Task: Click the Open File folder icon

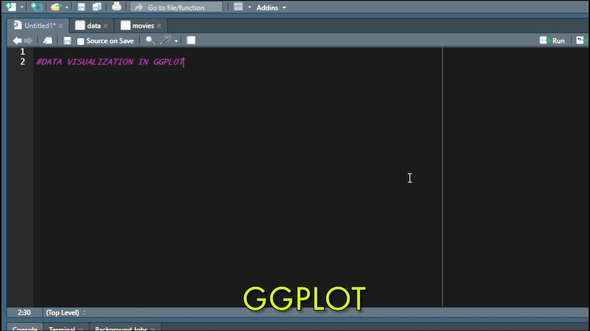Action: pyautogui.click(x=56, y=7)
